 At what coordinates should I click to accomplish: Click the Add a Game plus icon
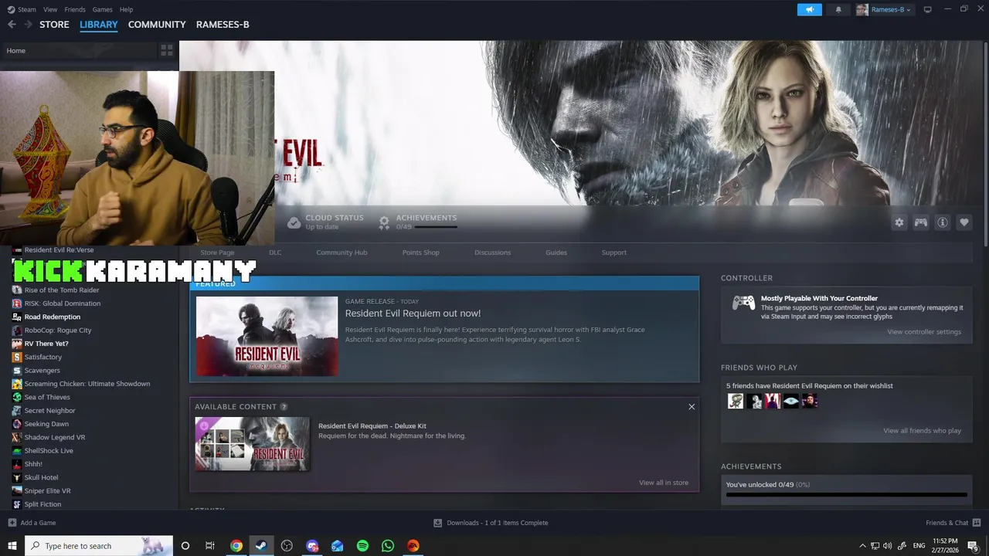pos(12,523)
